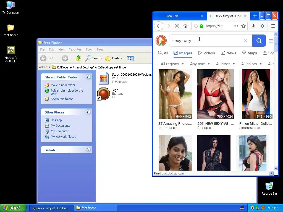The width and height of the screenshot is (283, 212).
Task: Go up one folder level
Action: coord(78,58)
